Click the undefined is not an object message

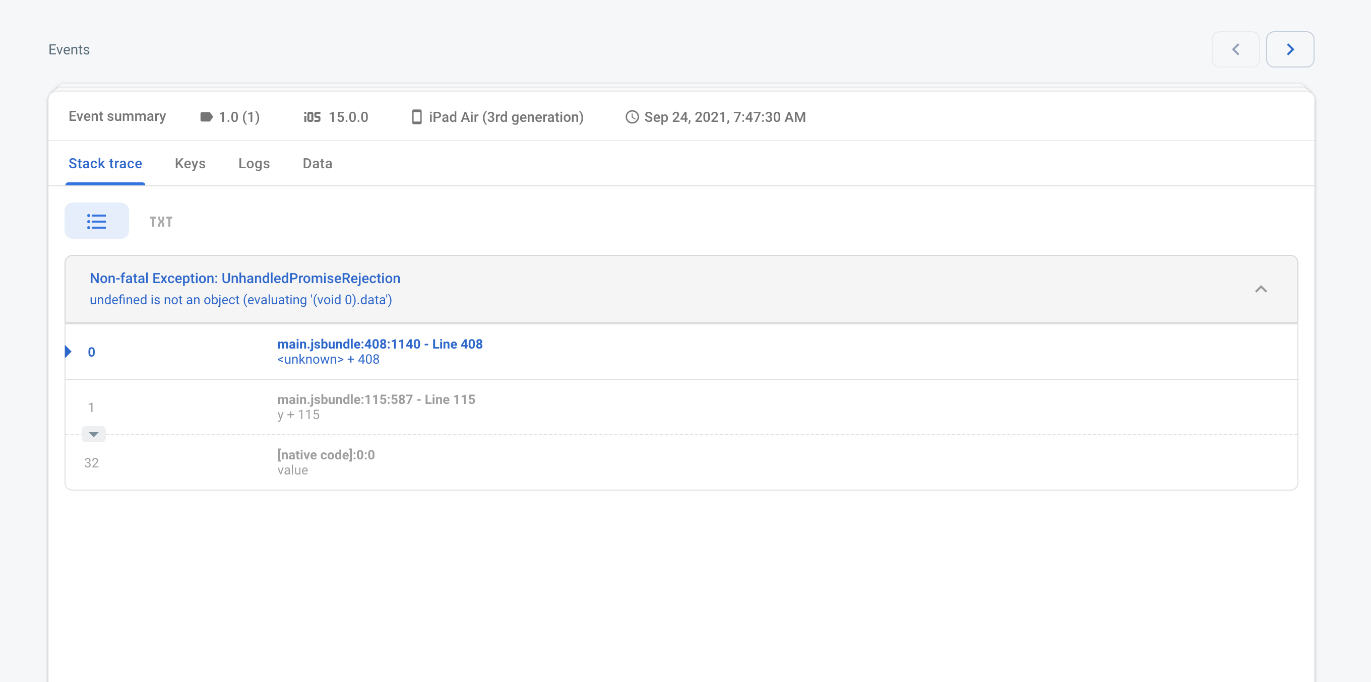pos(240,300)
